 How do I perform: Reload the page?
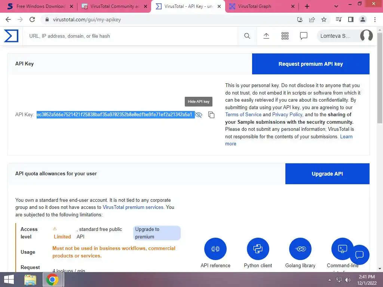32,19
